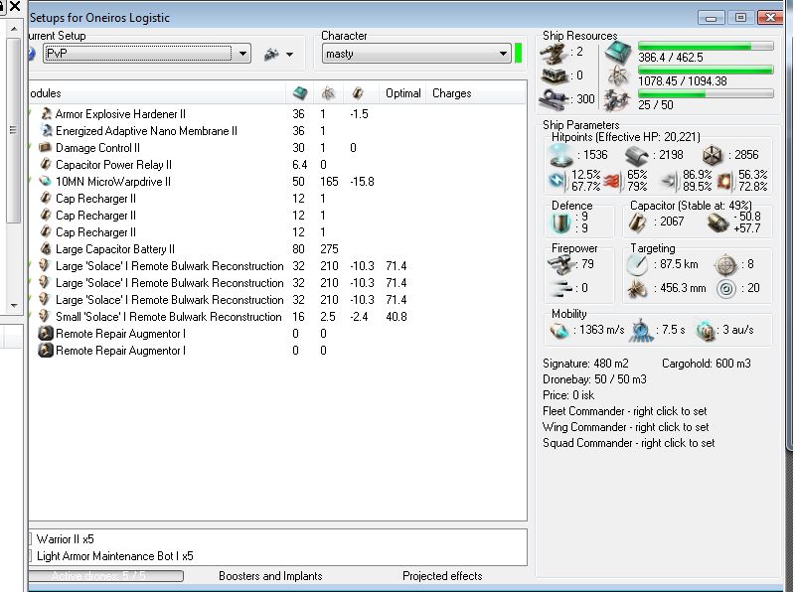This screenshot has width=795, height=592.
Task: Click the shield hitpoints icon showing 1536
Action: (561, 155)
